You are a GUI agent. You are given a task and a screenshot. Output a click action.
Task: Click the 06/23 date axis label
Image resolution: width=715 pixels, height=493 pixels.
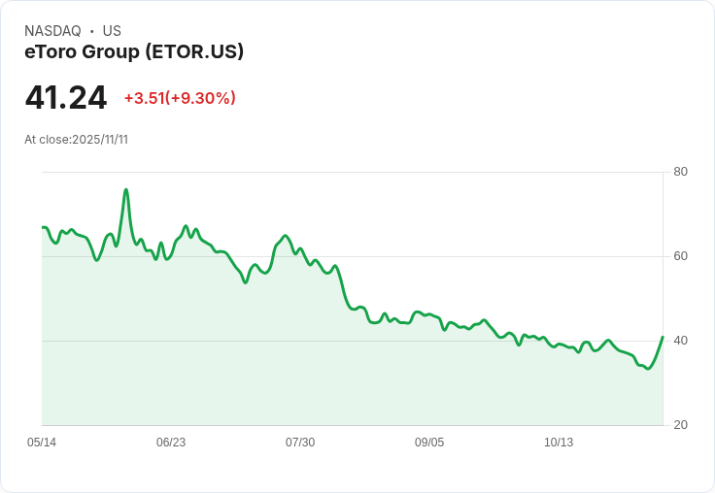point(171,443)
